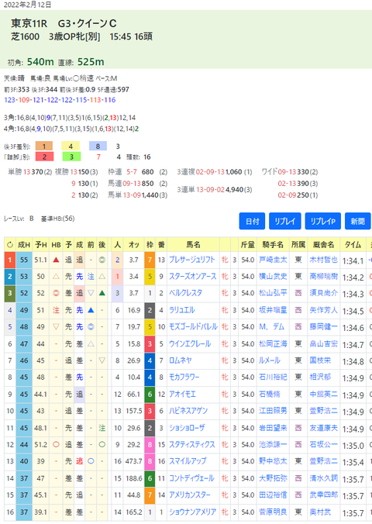Click 馬連 09-13 850 payout
This screenshot has height=524, width=372.
[x=137, y=184]
